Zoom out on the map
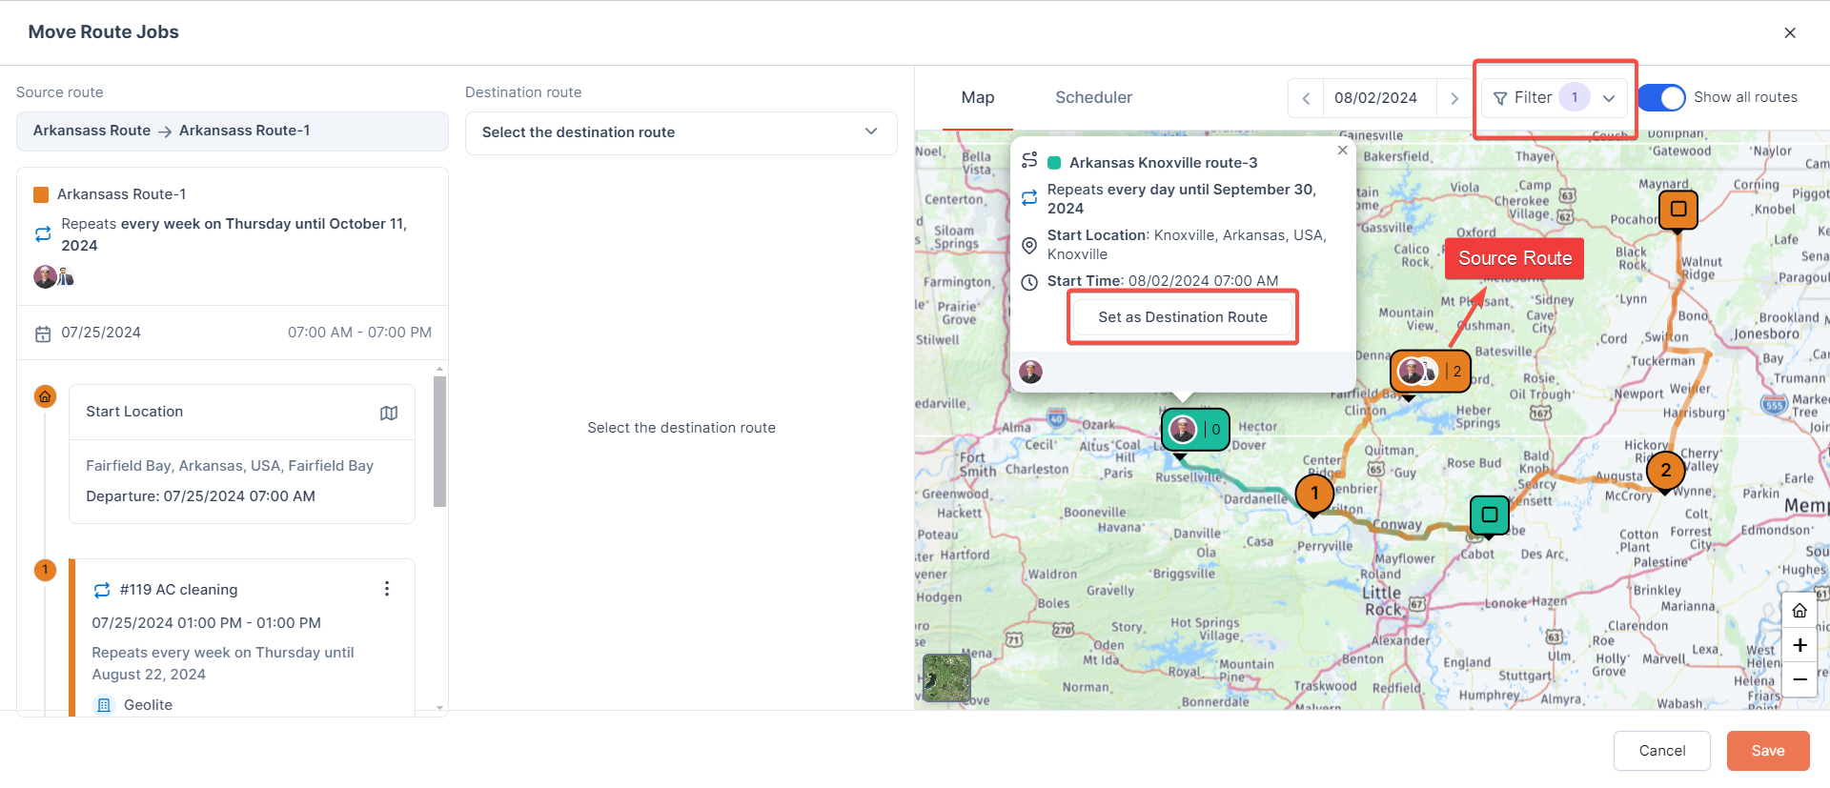Viewport: 1830px width, 788px height. (x=1799, y=679)
